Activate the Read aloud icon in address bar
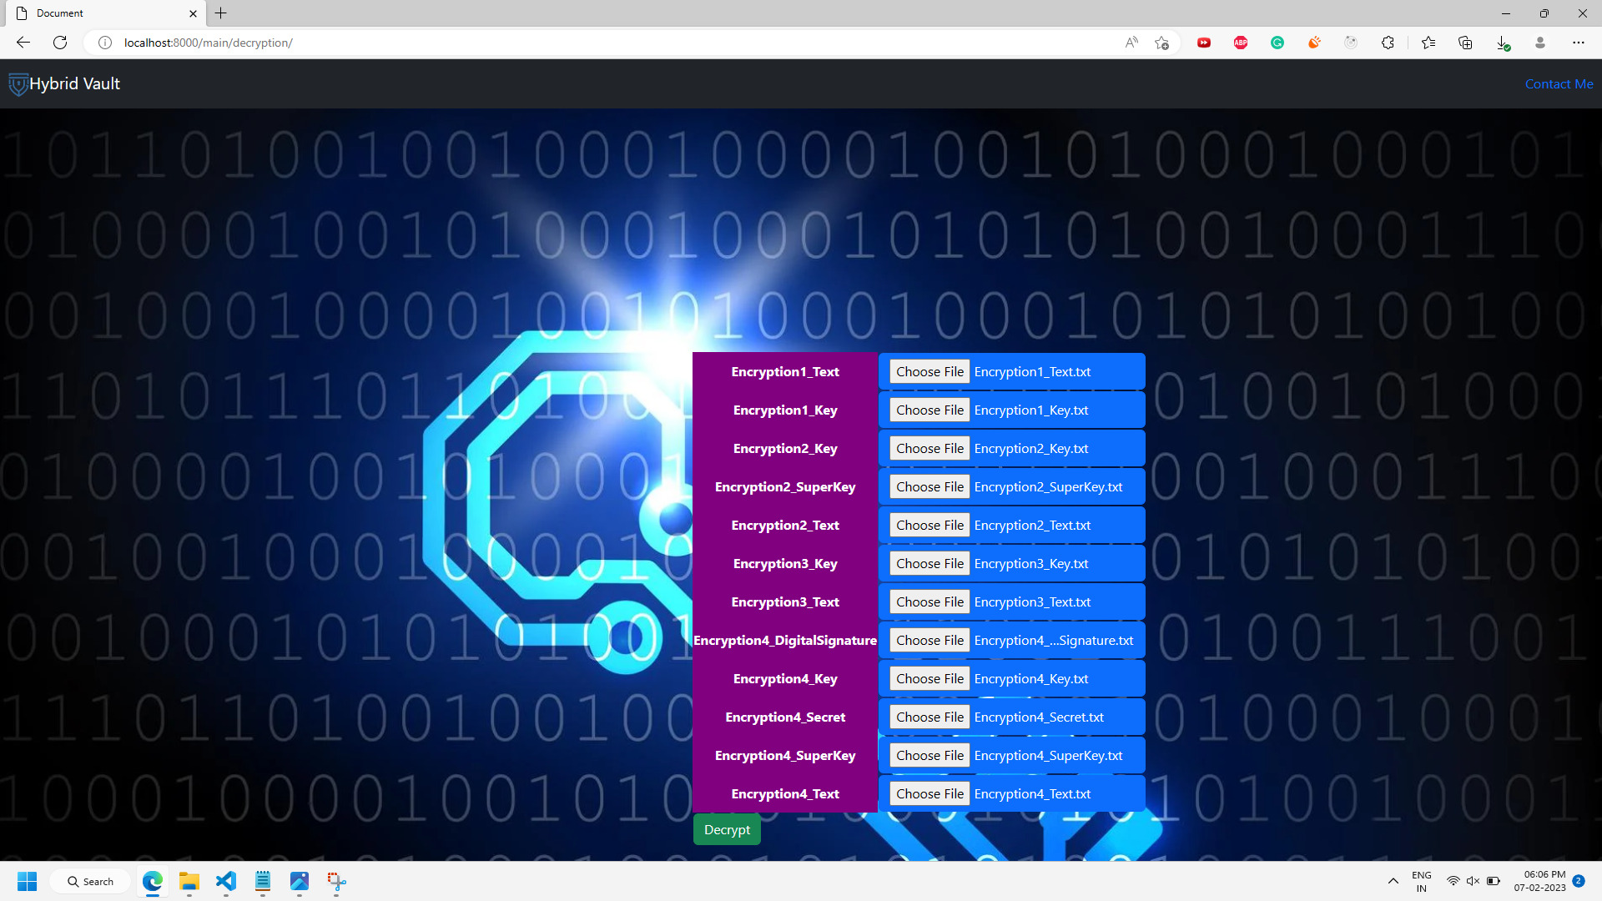 (x=1131, y=43)
